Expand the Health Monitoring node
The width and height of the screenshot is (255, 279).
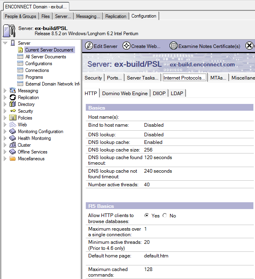[x=5, y=138]
